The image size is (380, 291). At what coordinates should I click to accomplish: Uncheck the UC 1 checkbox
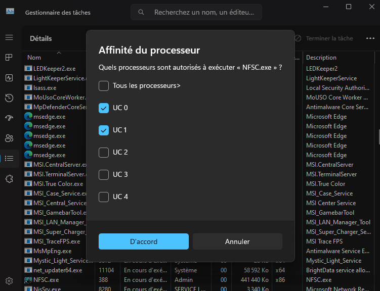coord(104,130)
